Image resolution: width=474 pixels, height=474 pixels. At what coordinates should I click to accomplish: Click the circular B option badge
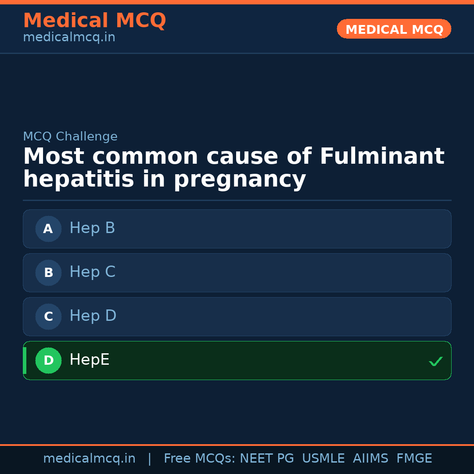[48, 273]
